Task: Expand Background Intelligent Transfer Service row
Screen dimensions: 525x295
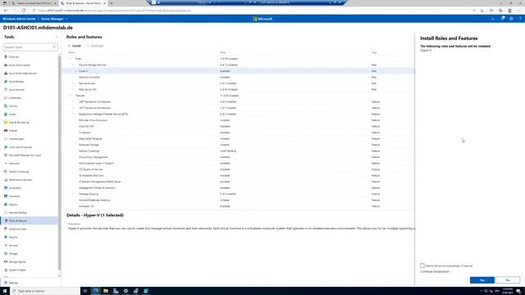Action: (x=73, y=114)
